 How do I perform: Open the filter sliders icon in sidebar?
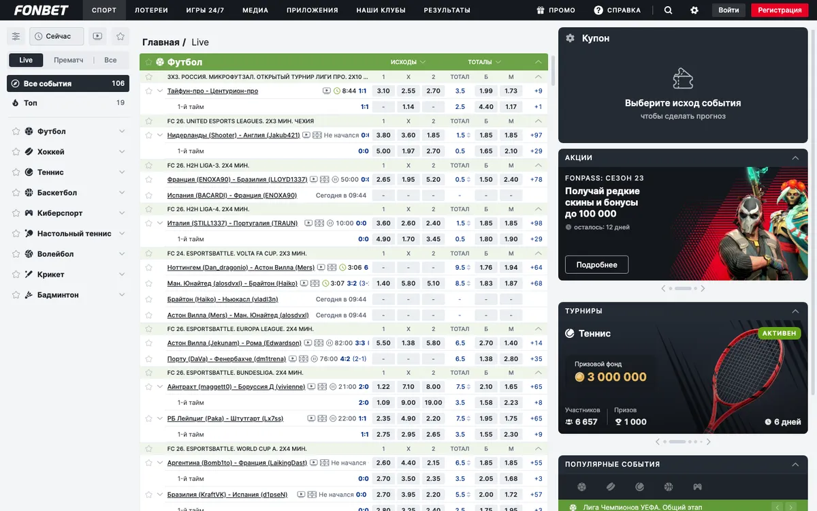pyautogui.click(x=16, y=36)
